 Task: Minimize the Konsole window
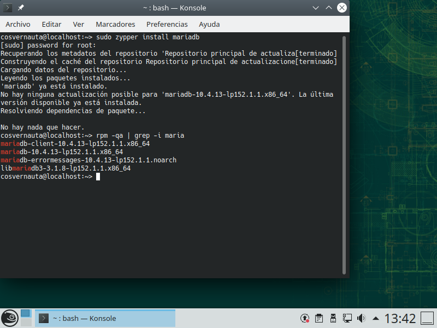(316, 8)
